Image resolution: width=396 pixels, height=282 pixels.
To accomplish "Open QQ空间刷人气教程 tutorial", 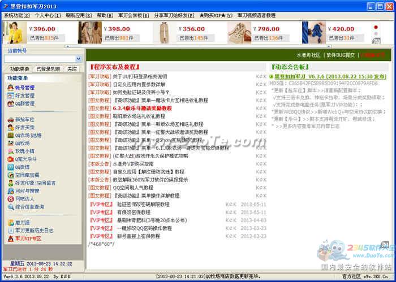I will (x=133, y=188).
